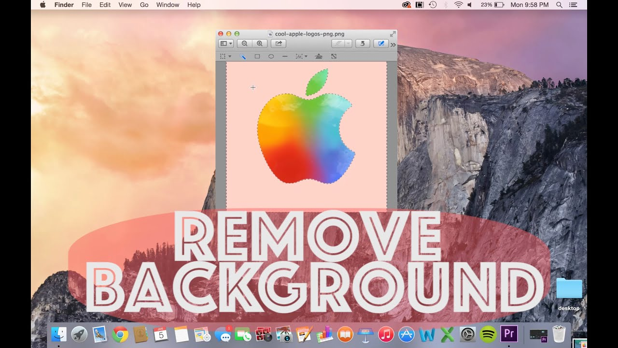618x348 pixels.
Task: Open the Adjust Color prism tool
Action: tap(318, 57)
